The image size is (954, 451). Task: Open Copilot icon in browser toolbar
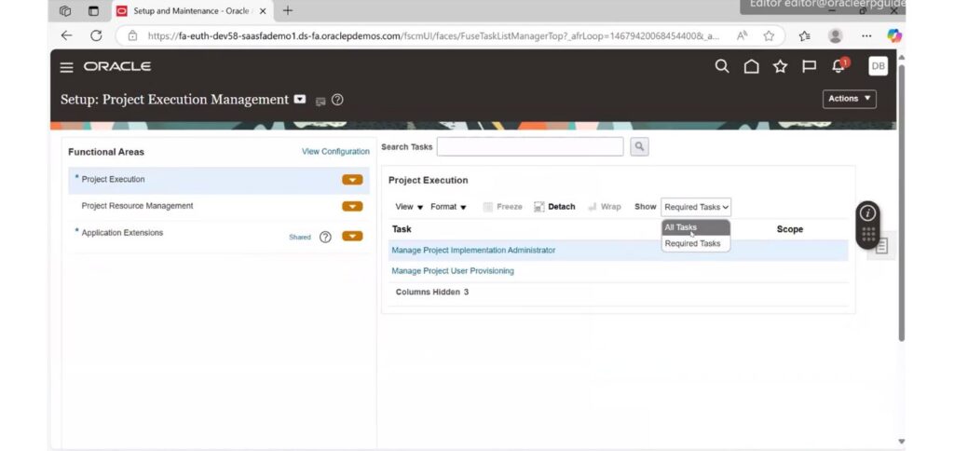893,36
